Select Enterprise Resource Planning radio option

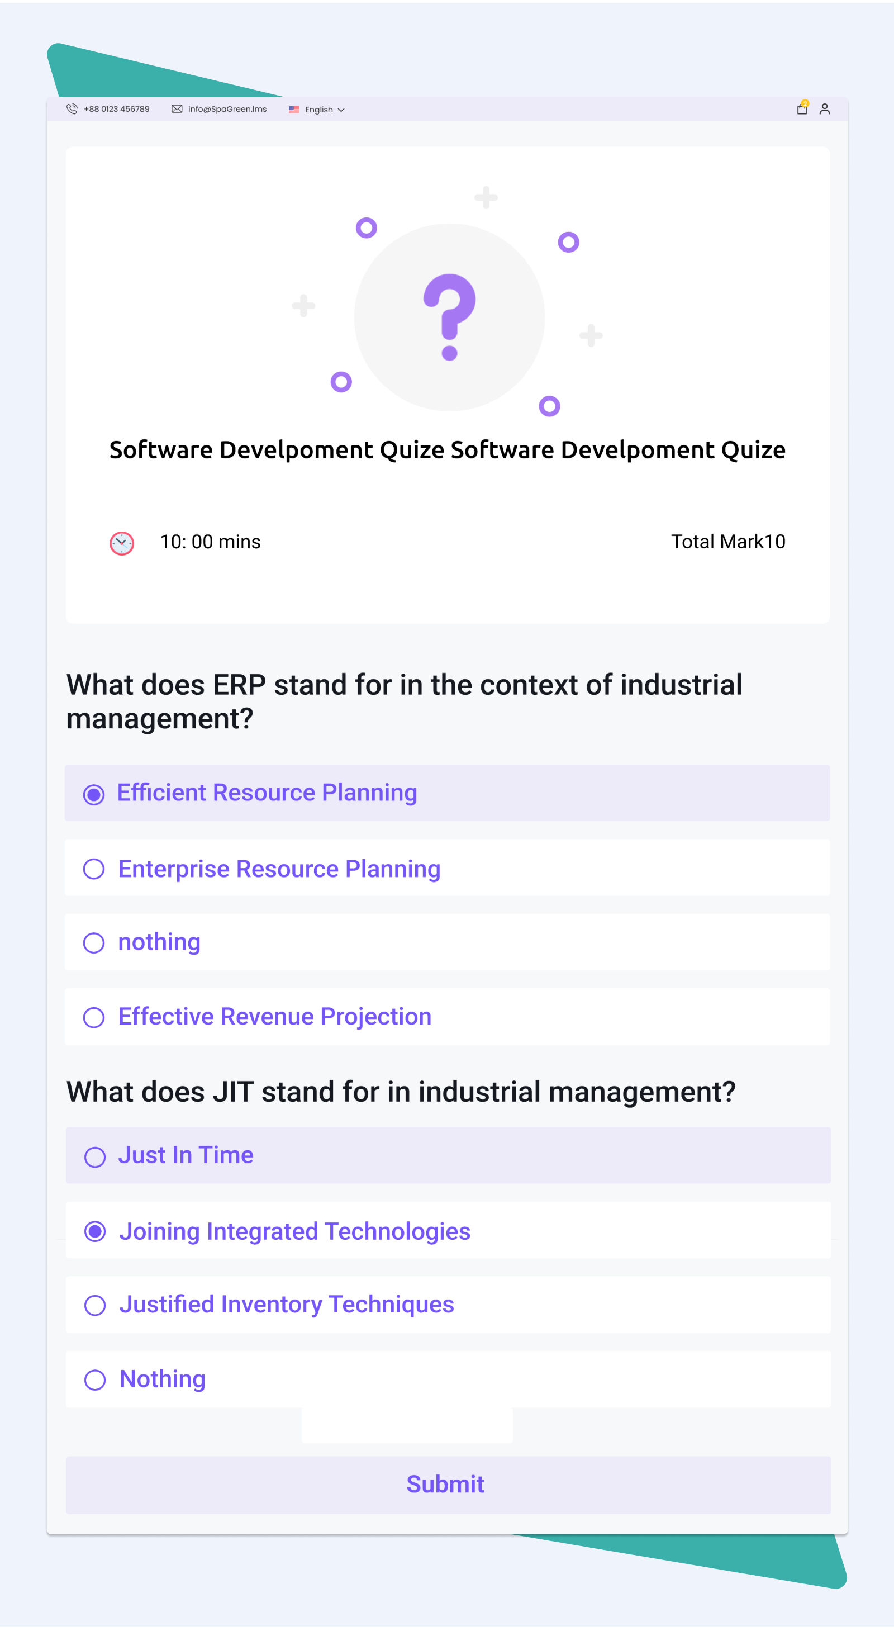pos(447,868)
